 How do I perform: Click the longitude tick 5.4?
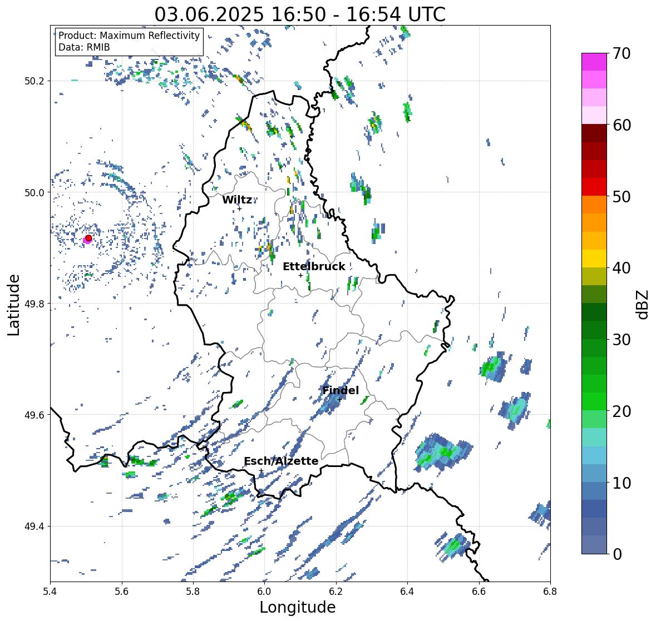point(50,592)
